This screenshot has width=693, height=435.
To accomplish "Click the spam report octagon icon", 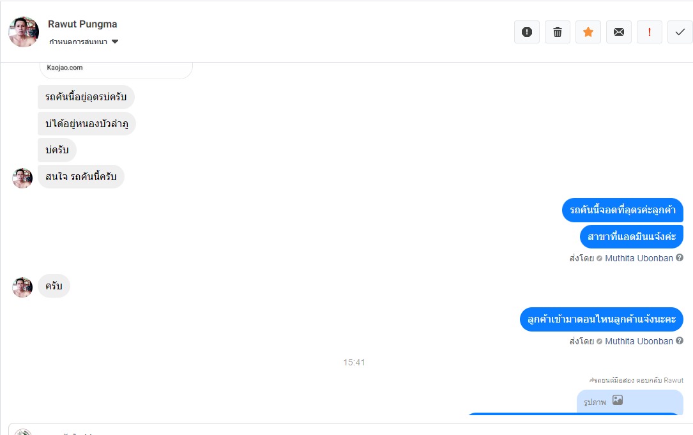I will (527, 32).
